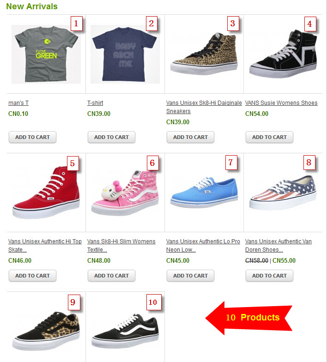Open the black Old Skool sneaker image
This screenshot has width=327, height=362.
(125, 331)
